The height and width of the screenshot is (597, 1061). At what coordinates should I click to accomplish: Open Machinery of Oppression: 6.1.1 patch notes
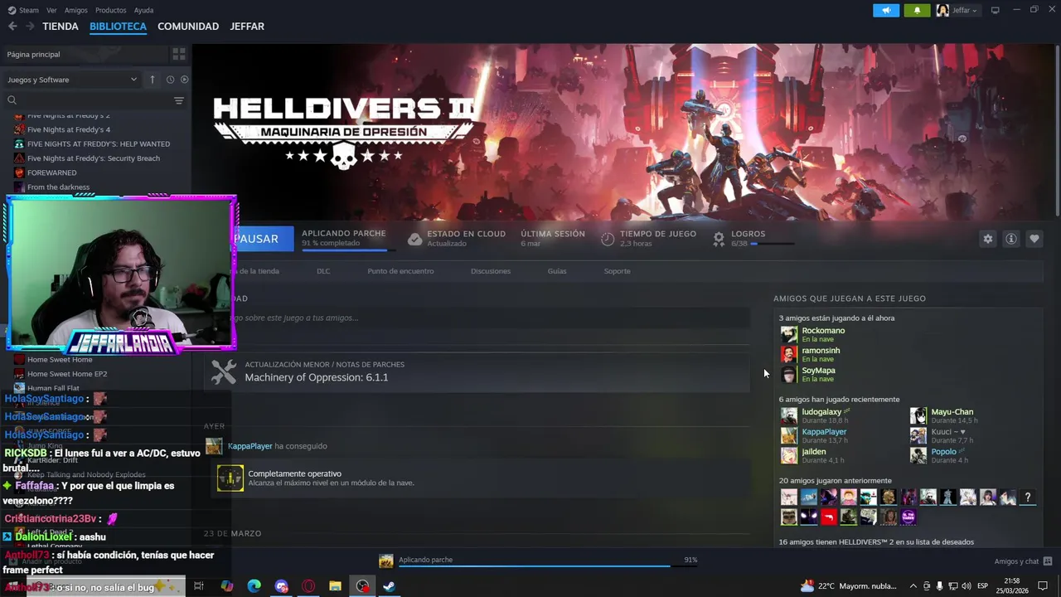click(477, 371)
